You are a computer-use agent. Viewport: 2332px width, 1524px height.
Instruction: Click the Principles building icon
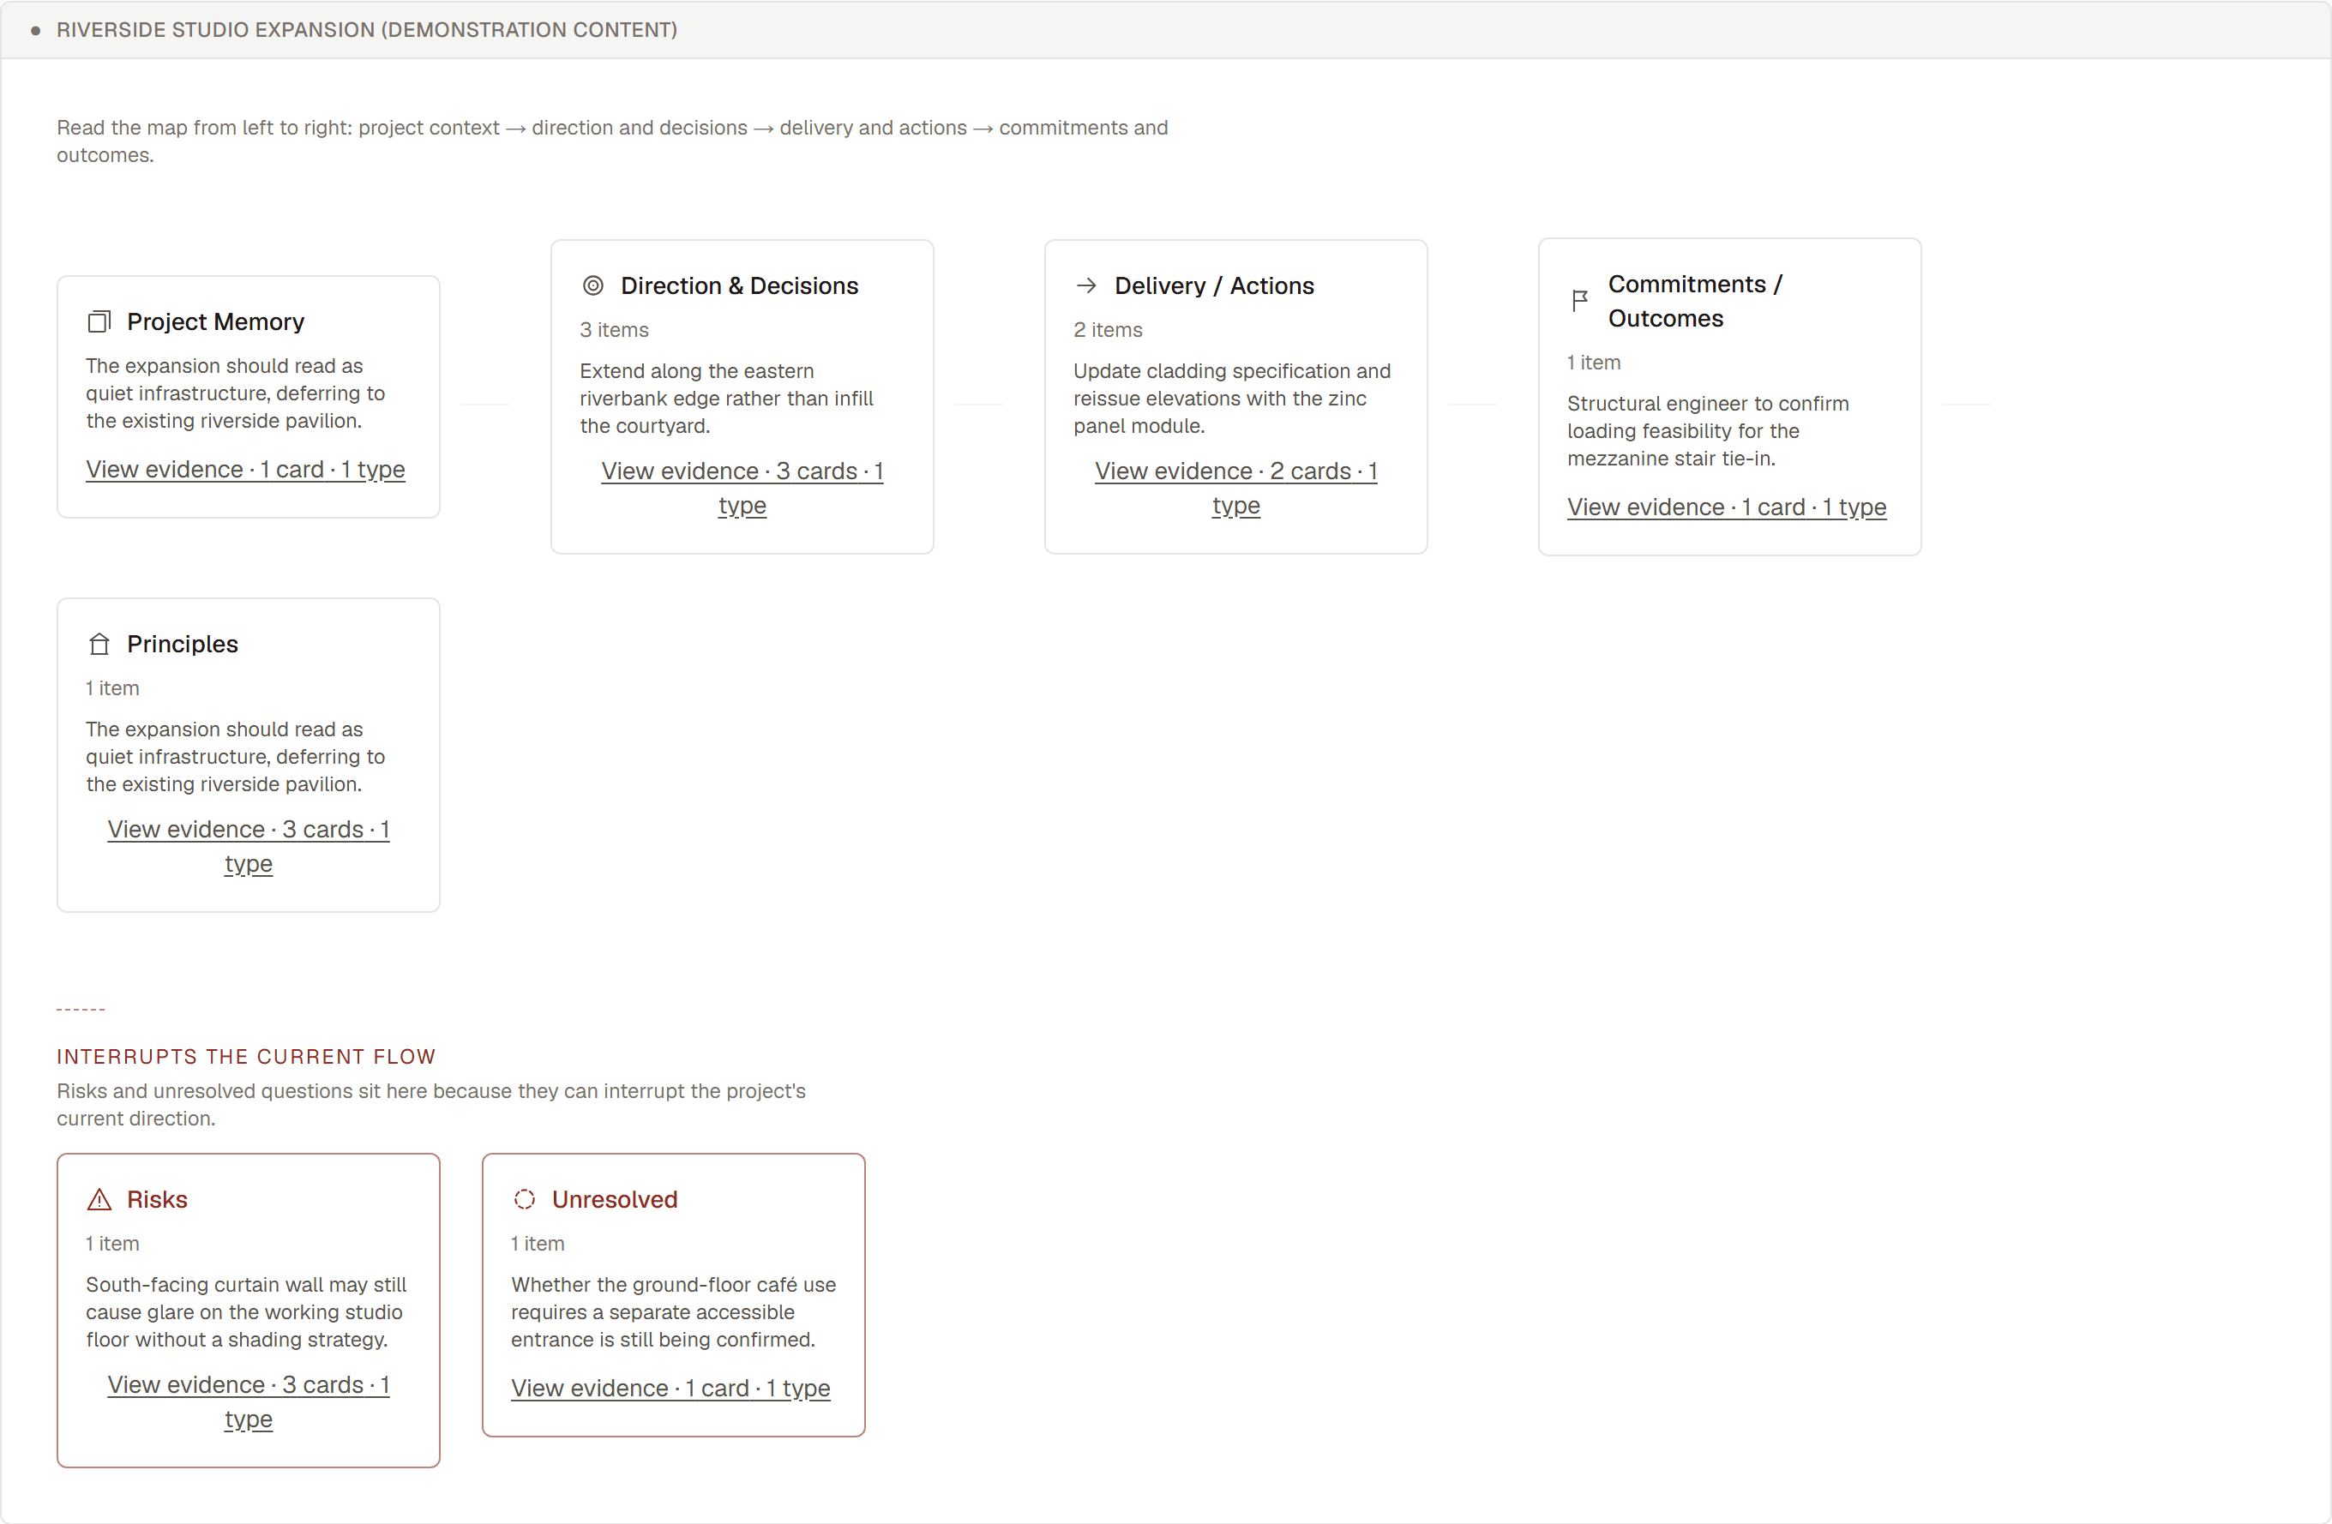click(99, 644)
